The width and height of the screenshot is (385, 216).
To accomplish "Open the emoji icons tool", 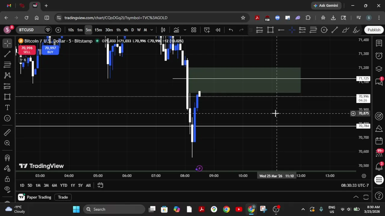I will point(8,118).
